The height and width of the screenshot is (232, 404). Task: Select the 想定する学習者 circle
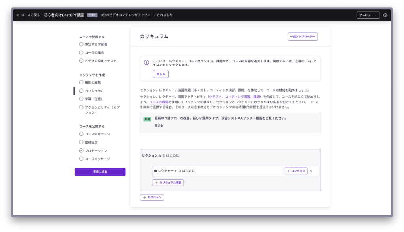[x=81, y=44]
